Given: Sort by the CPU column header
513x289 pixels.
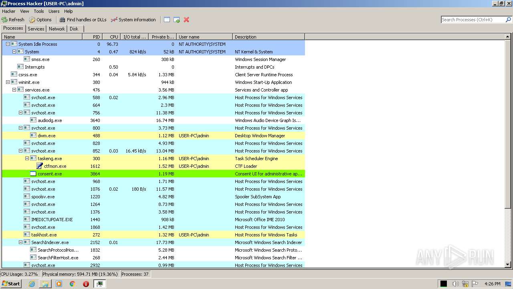Looking at the screenshot, I should tap(111, 37).
